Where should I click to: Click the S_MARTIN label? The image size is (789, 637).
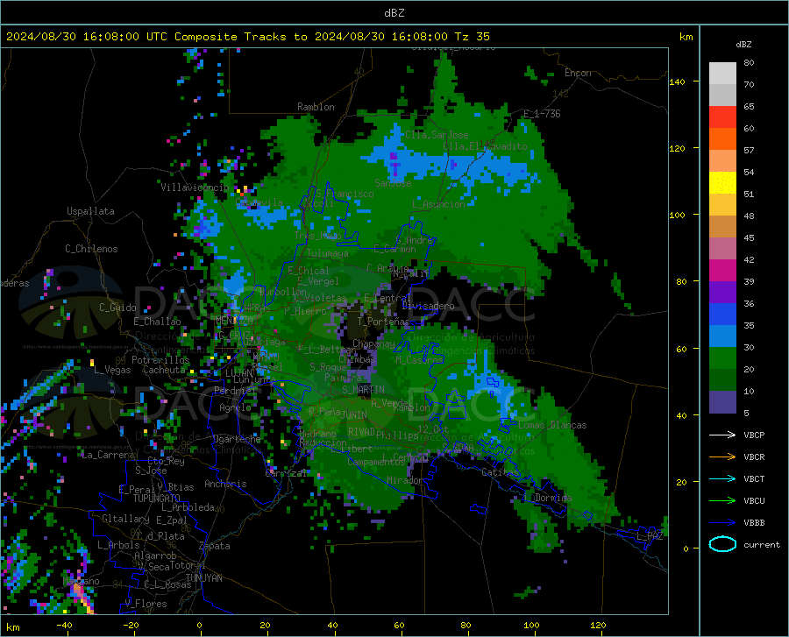363,390
